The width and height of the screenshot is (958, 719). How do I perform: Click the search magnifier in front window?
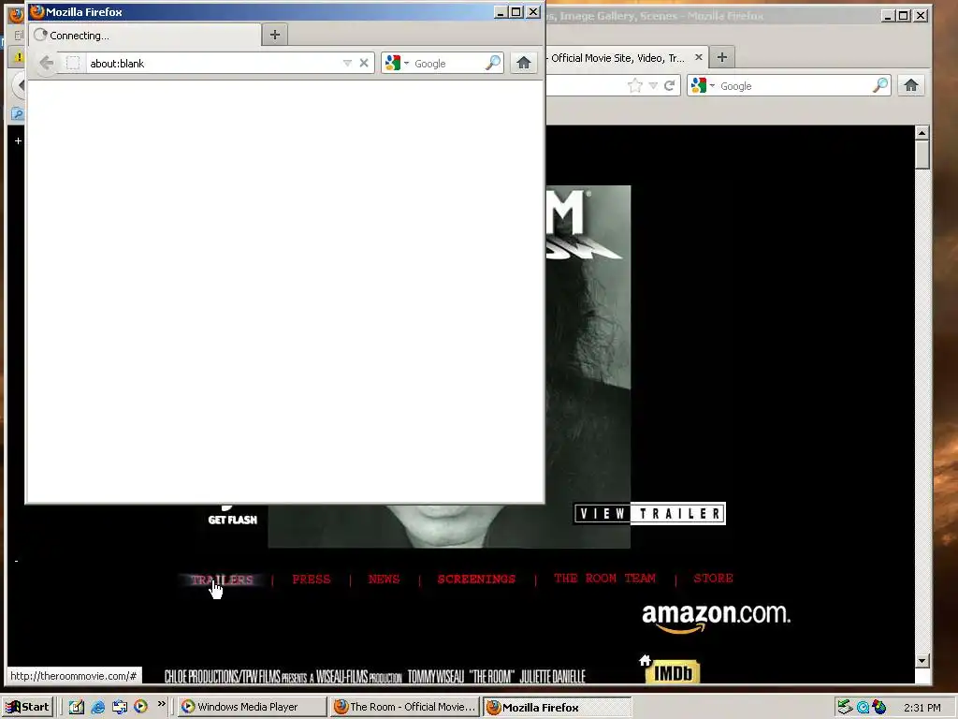tap(492, 63)
